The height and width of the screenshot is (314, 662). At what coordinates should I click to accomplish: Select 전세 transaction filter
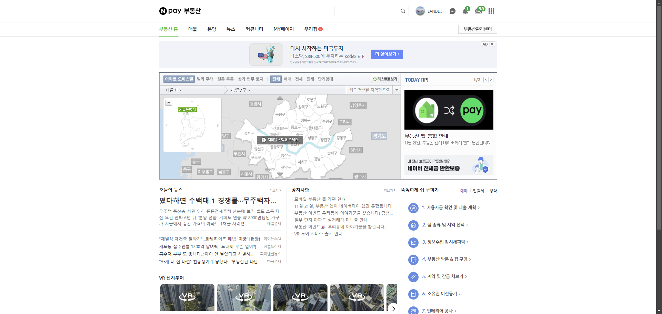(x=299, y=79)
